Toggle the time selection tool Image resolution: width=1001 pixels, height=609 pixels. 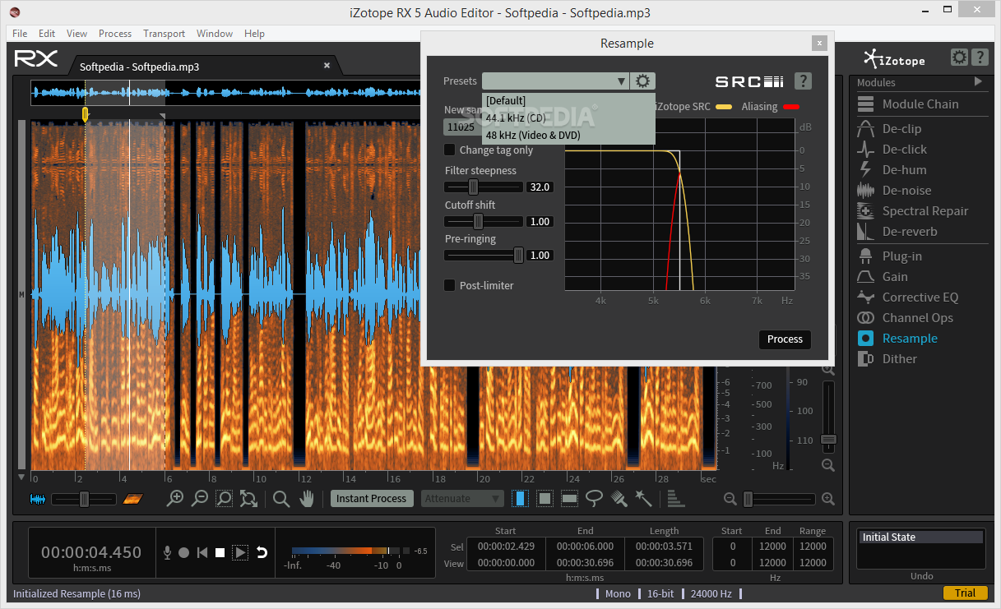(x=520, y=498)
